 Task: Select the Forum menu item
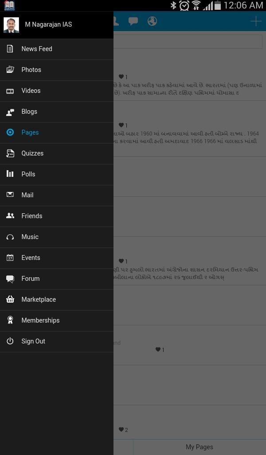point(31,279)
